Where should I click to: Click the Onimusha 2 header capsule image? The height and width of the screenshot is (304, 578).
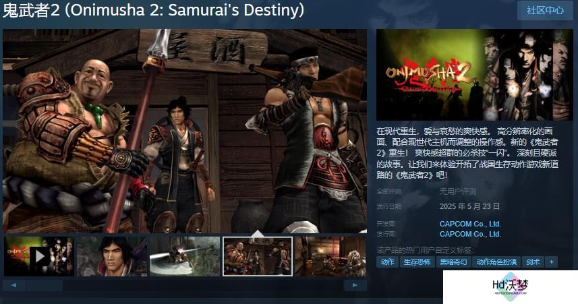pyautogui.click(x=474, y=75)
